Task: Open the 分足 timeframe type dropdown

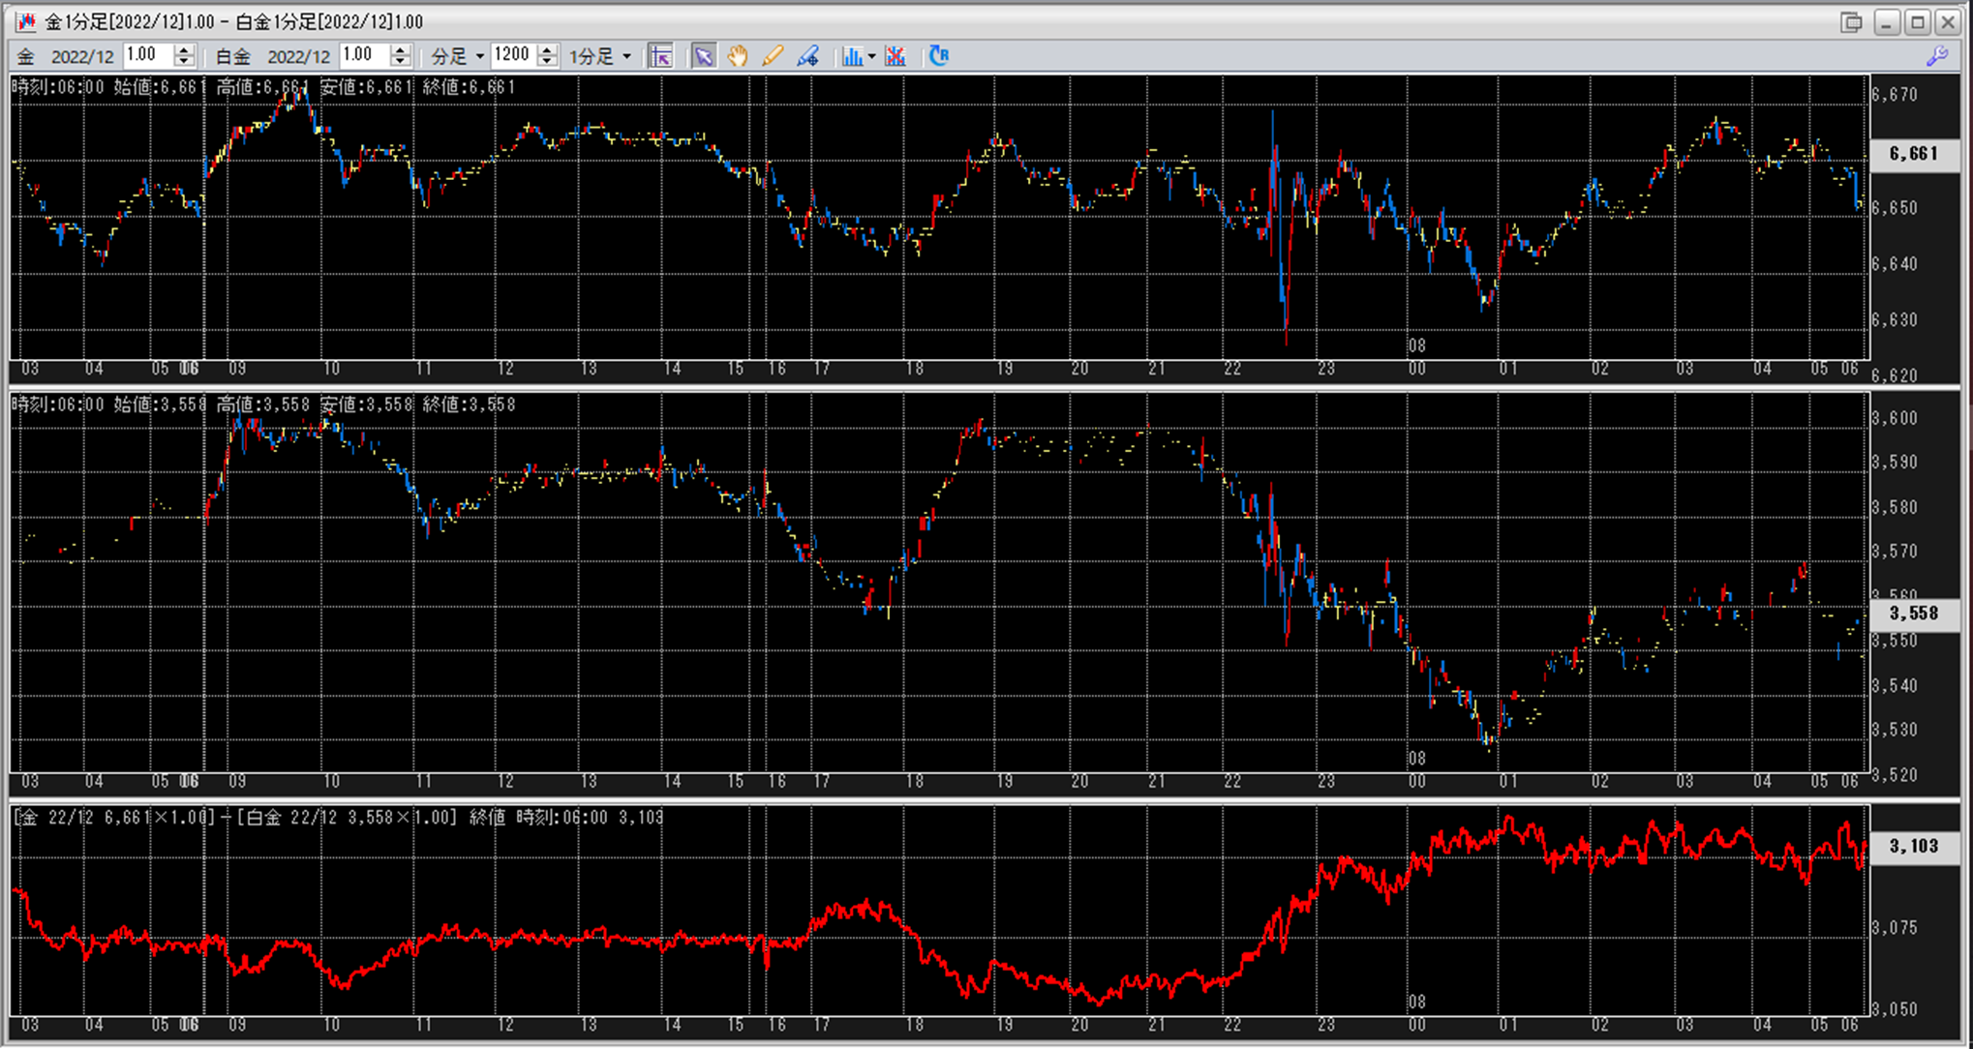Action: 479,57
